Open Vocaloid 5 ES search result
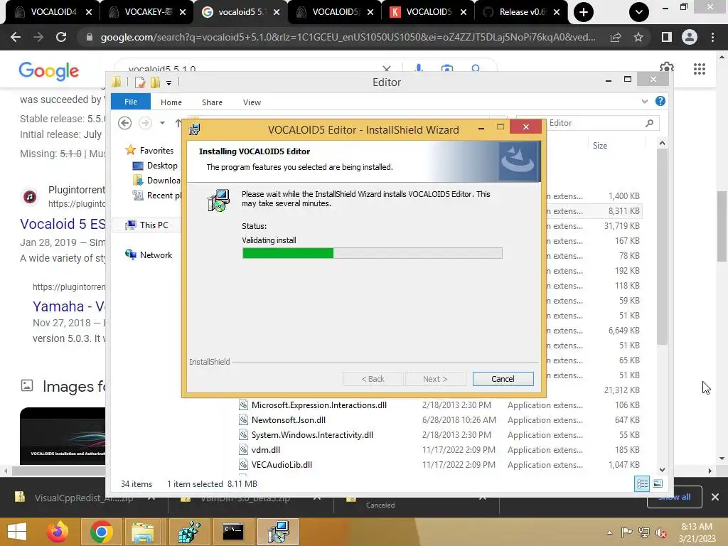 coord(63,224)
